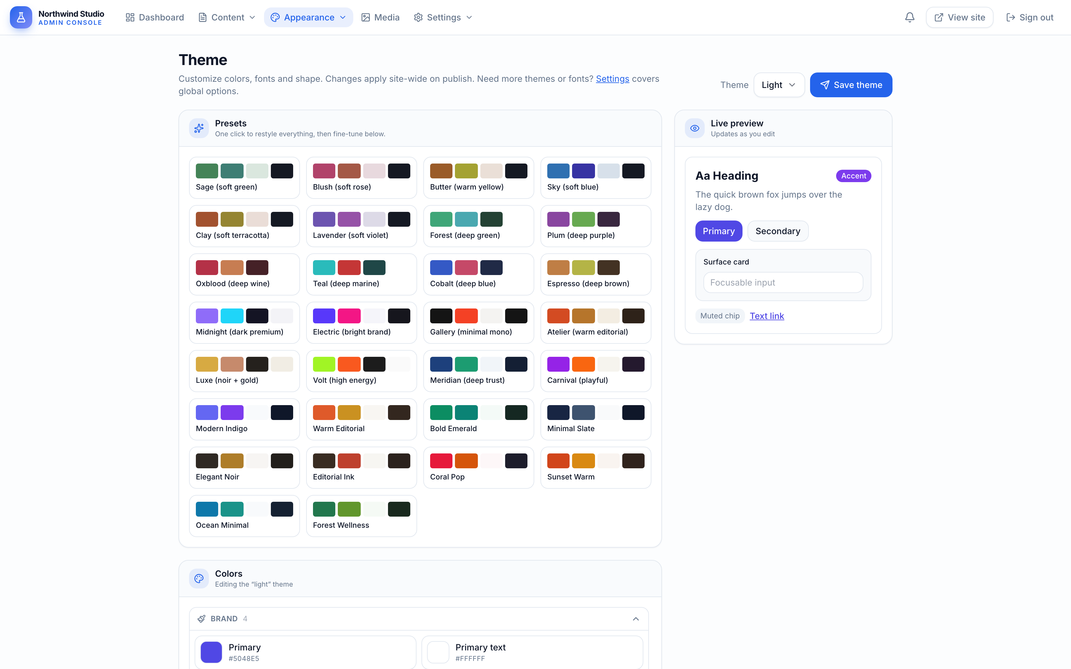The width and height of the screenshot is (1071, 669).
Task: Click the Northwind Studio flask logo
Action: [x=21, y=17]
